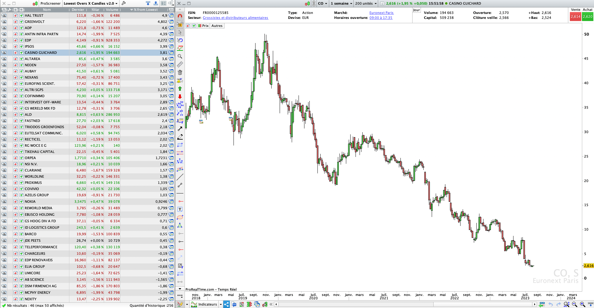Toggle the magnet snap mode icon
Image resolution: width=594 pixels, height=308 pixels.
[180, 16]
